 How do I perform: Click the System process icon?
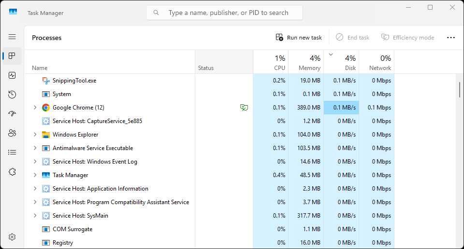point(45,94)
